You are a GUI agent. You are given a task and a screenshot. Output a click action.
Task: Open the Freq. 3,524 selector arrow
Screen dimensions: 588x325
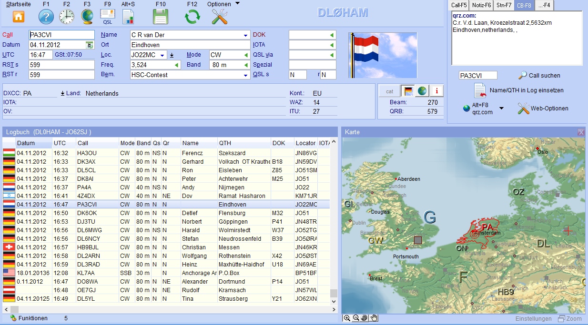click(177, 65)
